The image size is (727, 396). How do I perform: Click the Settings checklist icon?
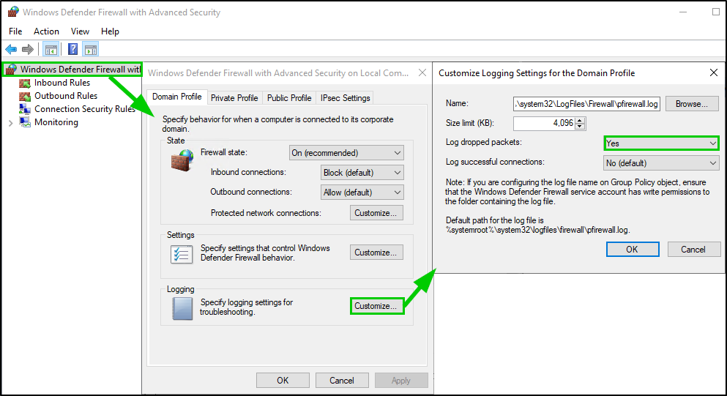pos(182,254)
